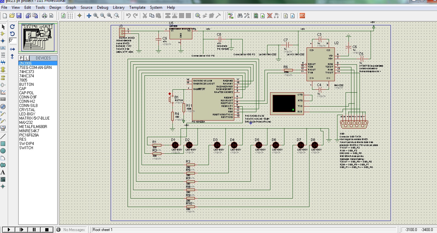The width and height of the screenshot is (437, 233).
Task: Select 2D line drawing tool
Action: click(3, 136)
